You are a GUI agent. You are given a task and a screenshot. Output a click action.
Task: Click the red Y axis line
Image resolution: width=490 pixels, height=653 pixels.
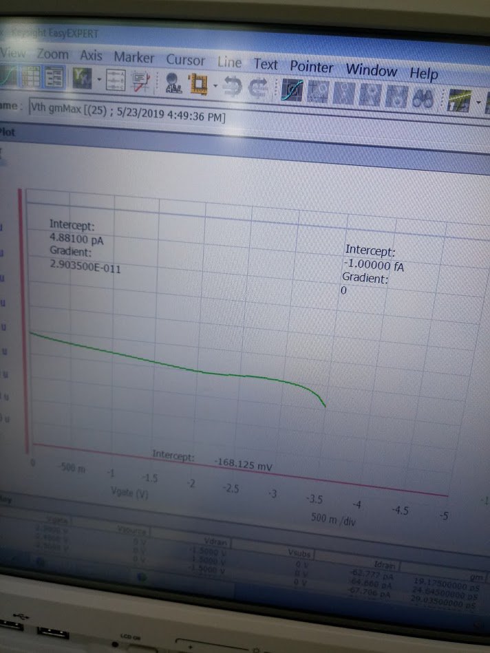[x=23, y=321]
